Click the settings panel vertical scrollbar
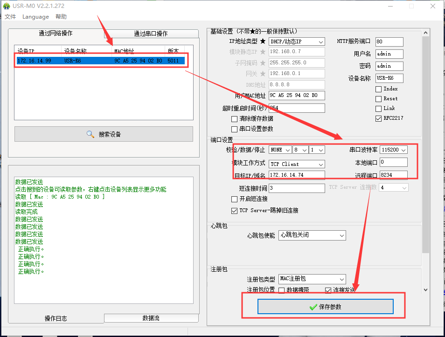The height and width of the screenshot is (337, 445). [425, 140]
